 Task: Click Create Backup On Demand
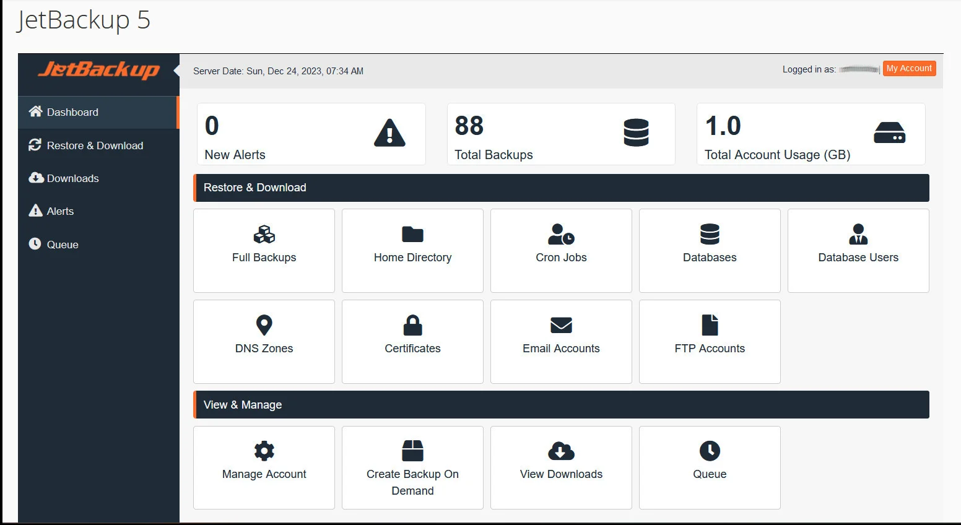(x=412, y=467)
